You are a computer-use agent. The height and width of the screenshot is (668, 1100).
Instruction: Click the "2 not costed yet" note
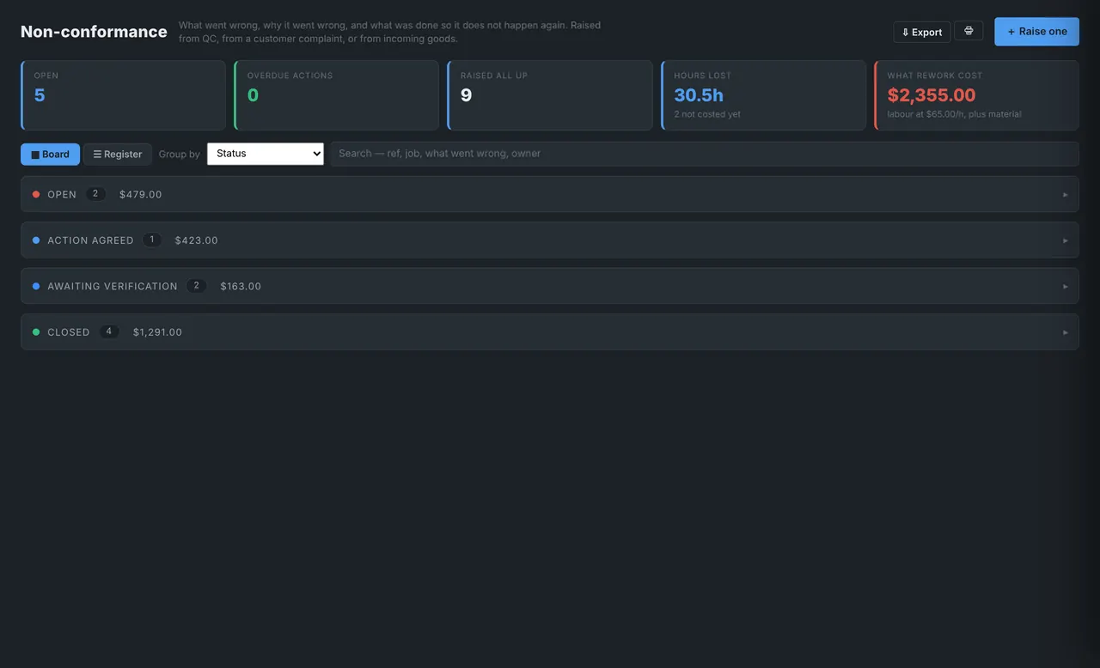point(707,114)
